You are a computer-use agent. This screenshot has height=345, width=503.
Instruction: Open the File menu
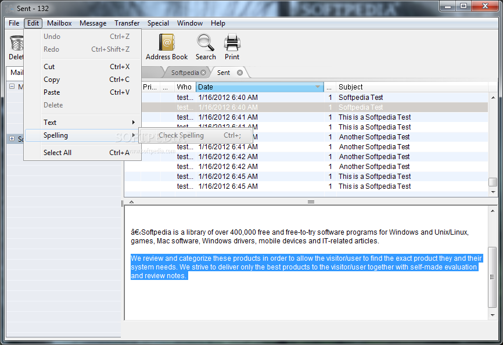click(x=14, y=23)
